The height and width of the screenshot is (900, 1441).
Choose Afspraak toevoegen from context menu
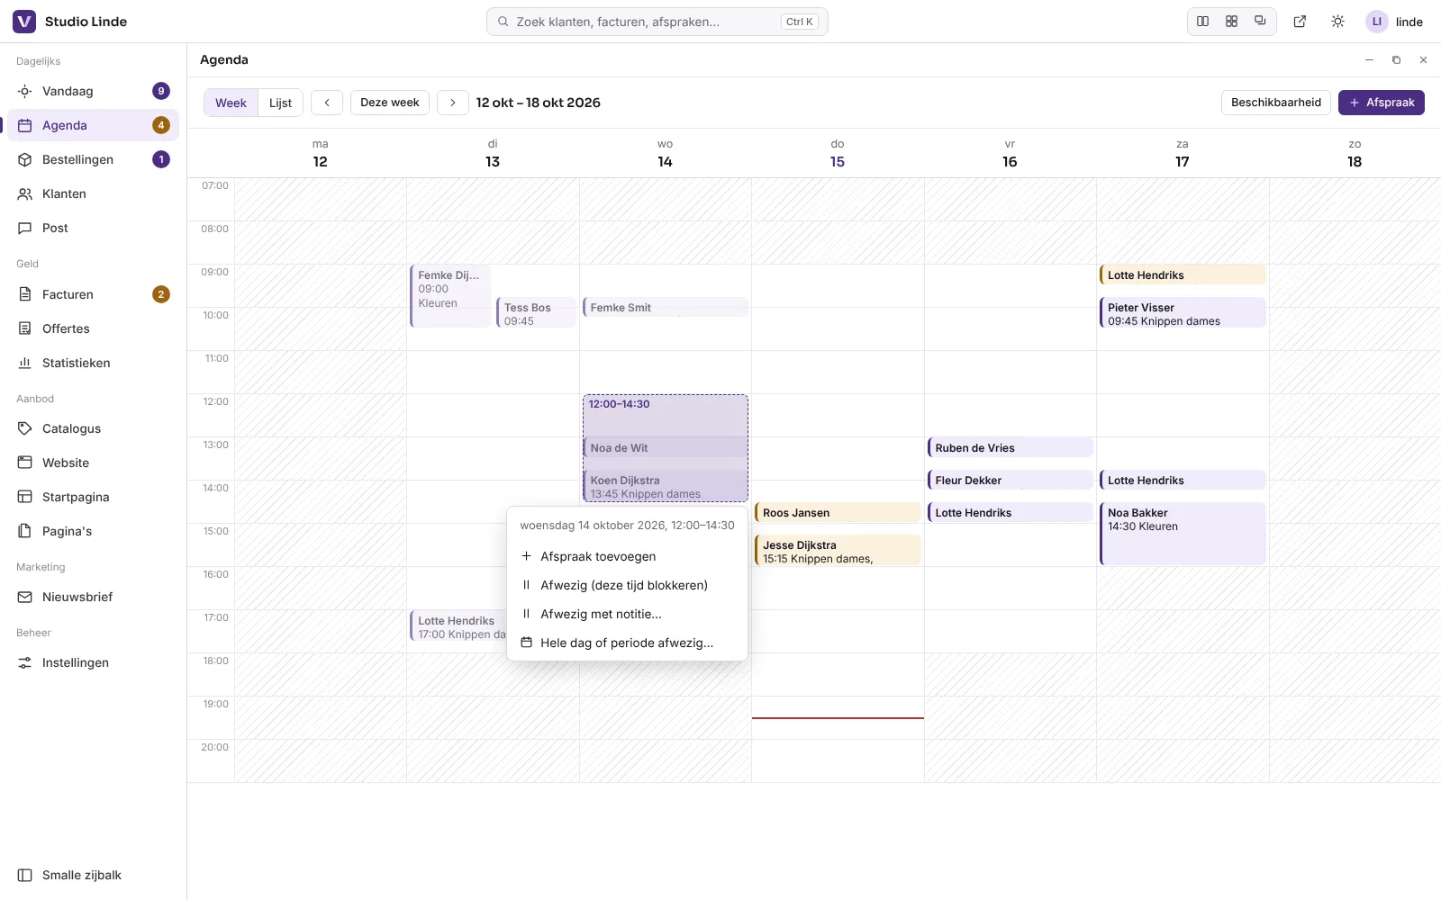click(x=628, y=556)
